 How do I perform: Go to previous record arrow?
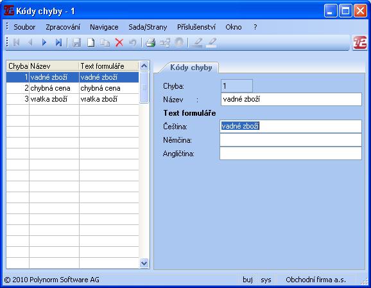click(x=30, y=42)
